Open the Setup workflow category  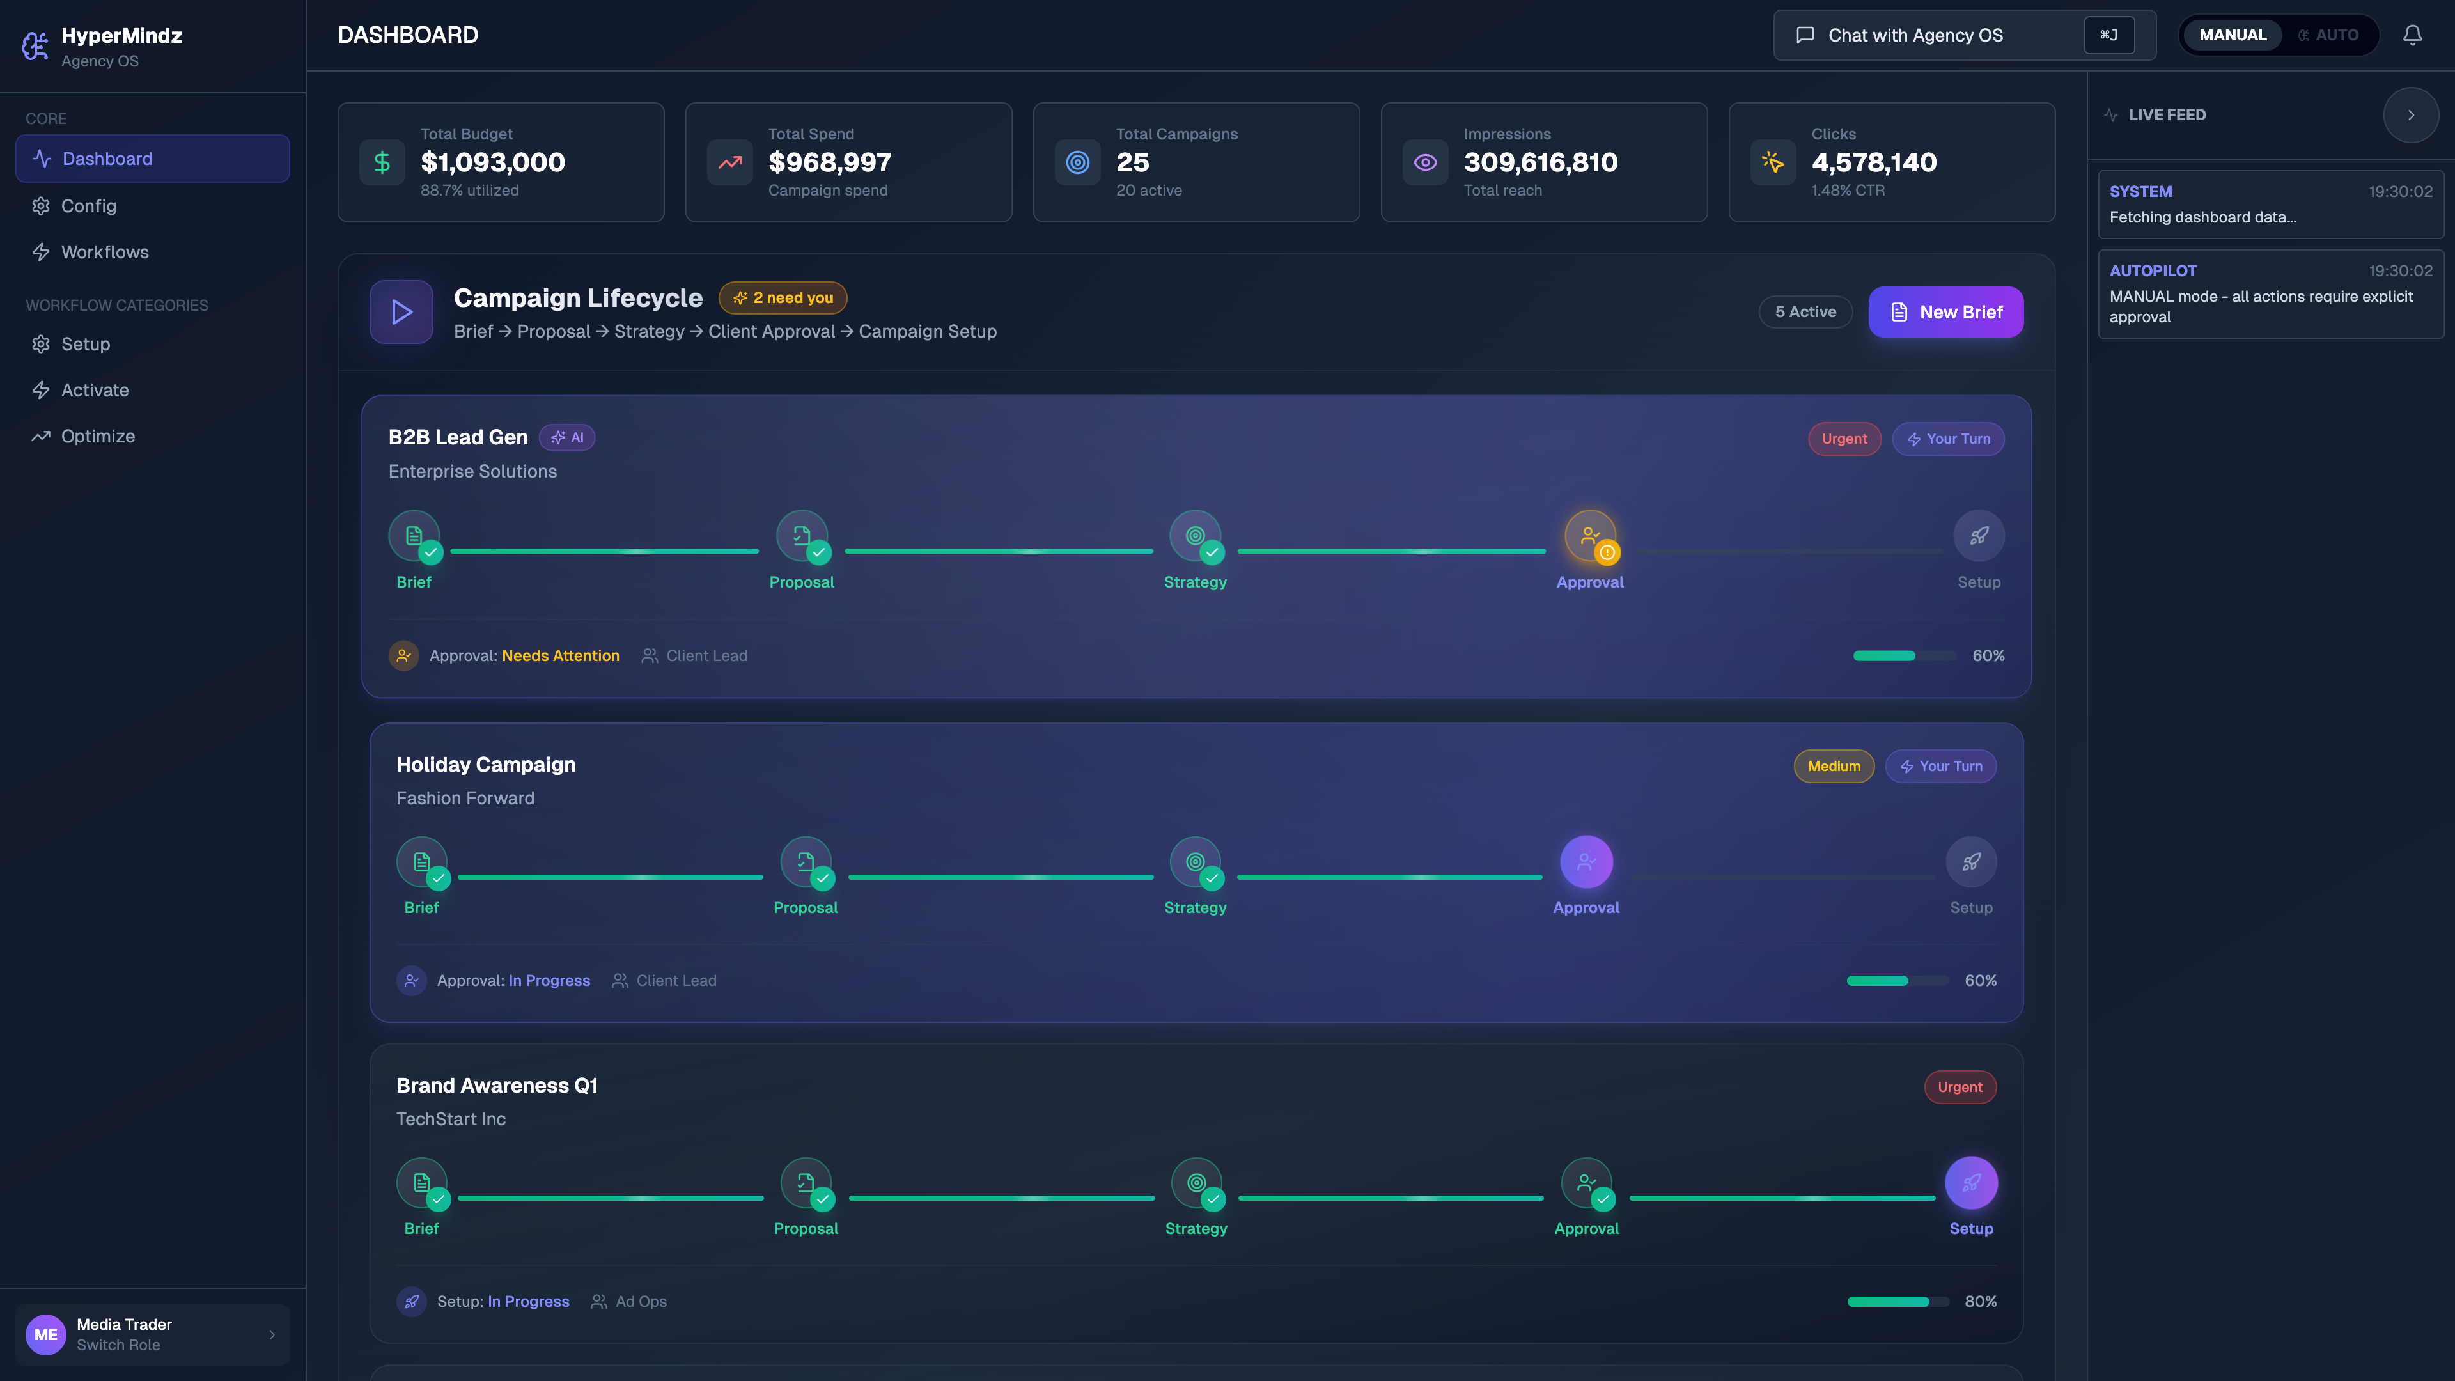(x=85, y=344)
